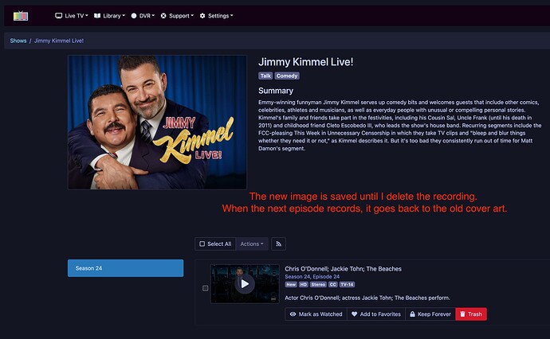The image size is (550, 339).
Task: Open the Support menu
Action: (177, 16)
